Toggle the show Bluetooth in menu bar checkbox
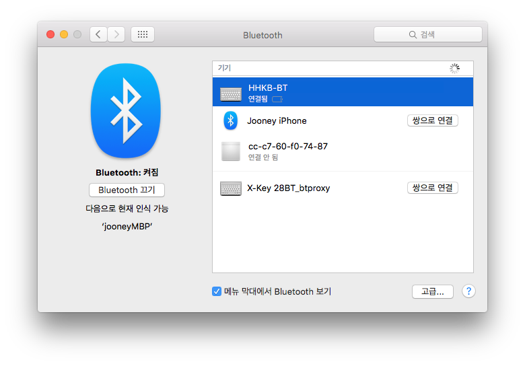Screen dimensions: 525x366 tap(217, 291)
